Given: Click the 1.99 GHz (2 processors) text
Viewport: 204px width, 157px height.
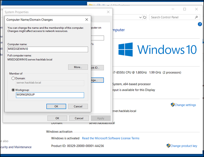Looking at the screenshot, I should [x=165, y=73].
